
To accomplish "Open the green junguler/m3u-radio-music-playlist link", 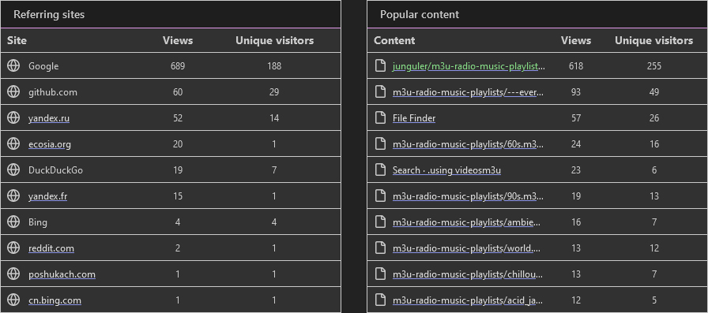I will point(469,66).
